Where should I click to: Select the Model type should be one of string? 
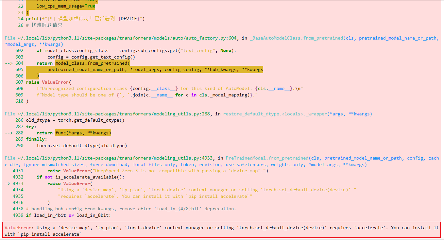[x=147, y=95]
